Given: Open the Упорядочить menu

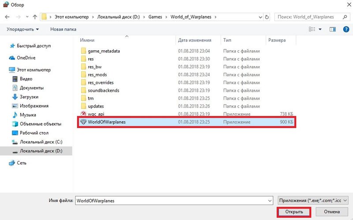Looking at the screenshot, I should click(x=23, y=29).
